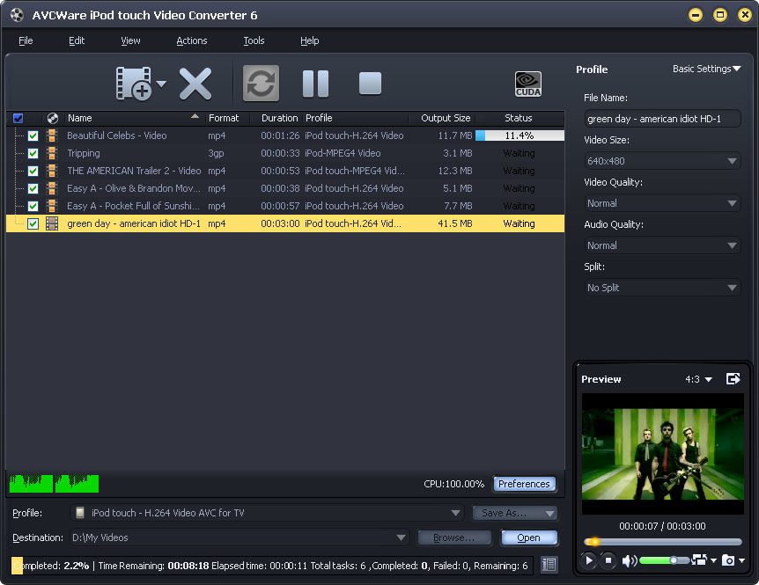Click the CUDA acceleration icon
Image resolution: width=759 pixels, height=585 pixels.
pos(528,84)
